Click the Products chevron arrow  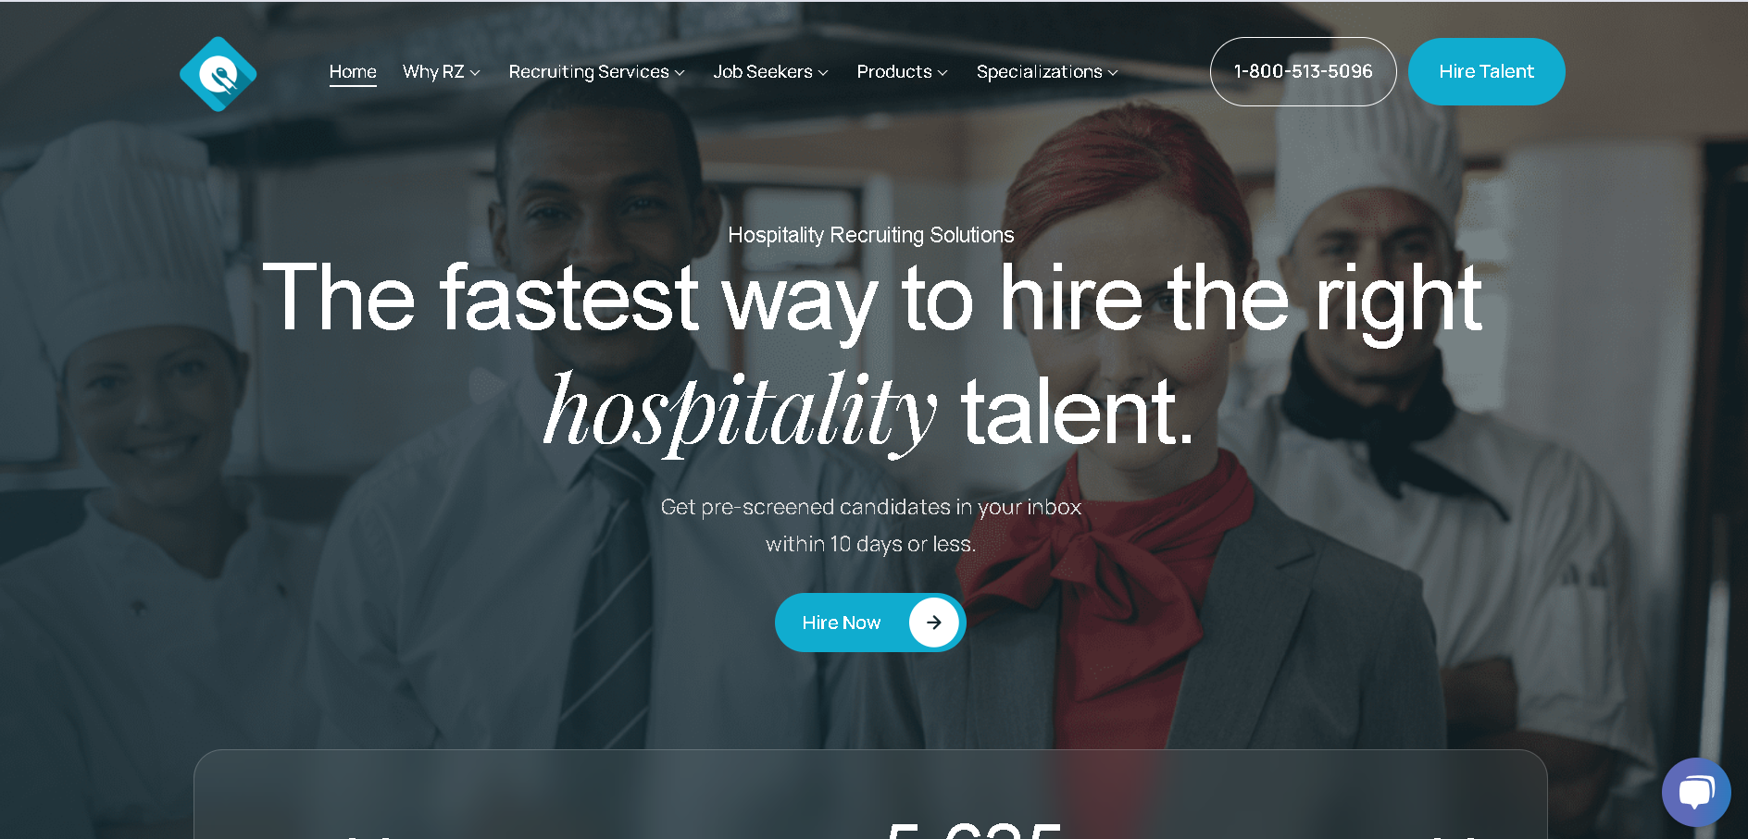tap(943, 73)
